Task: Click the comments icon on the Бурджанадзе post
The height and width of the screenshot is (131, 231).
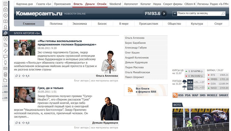Action: [17, 76]
